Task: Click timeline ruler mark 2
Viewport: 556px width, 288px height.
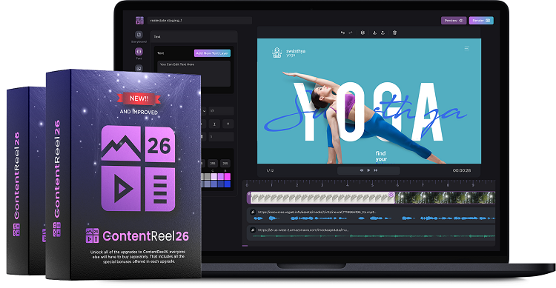Action: 297,185
